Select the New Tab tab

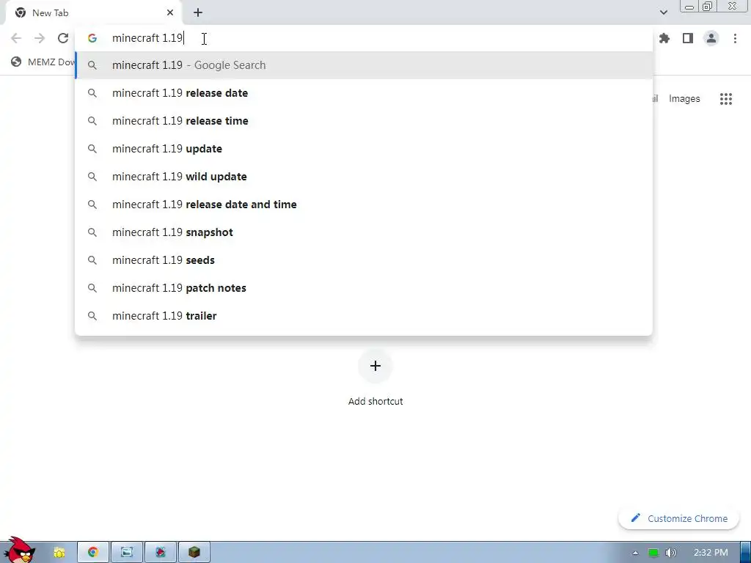(93, 13)
